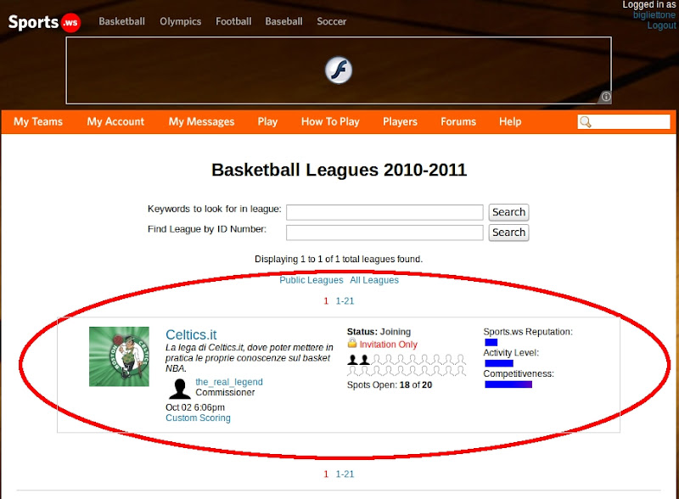This screenshot has width=679, height=499.
Task: Click the Oct 02 6:06pm date text
Action: tap(195, 407)
